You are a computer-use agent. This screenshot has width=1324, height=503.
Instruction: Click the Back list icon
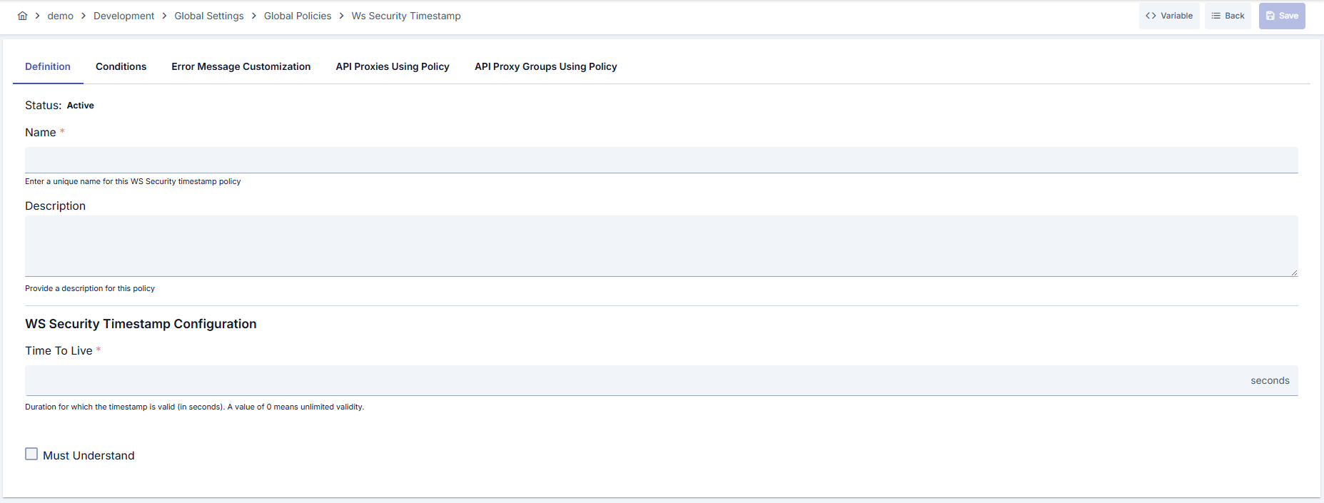click(x=1216, y=16)
